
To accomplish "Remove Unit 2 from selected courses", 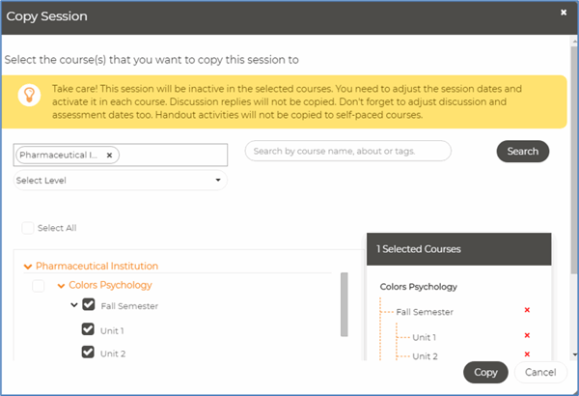I will [527, 354].
